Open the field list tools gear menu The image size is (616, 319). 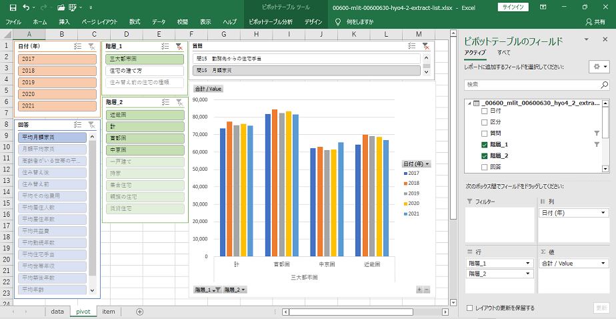599,67
